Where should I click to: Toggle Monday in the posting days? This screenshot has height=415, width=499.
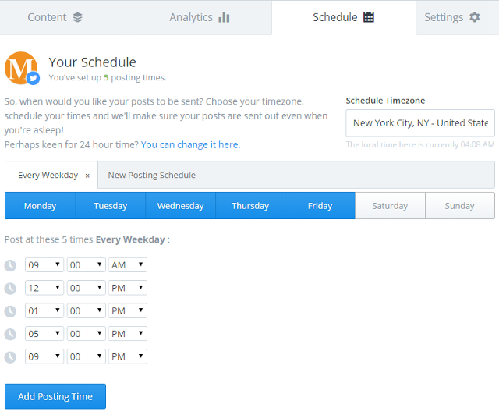click(40, 206)
